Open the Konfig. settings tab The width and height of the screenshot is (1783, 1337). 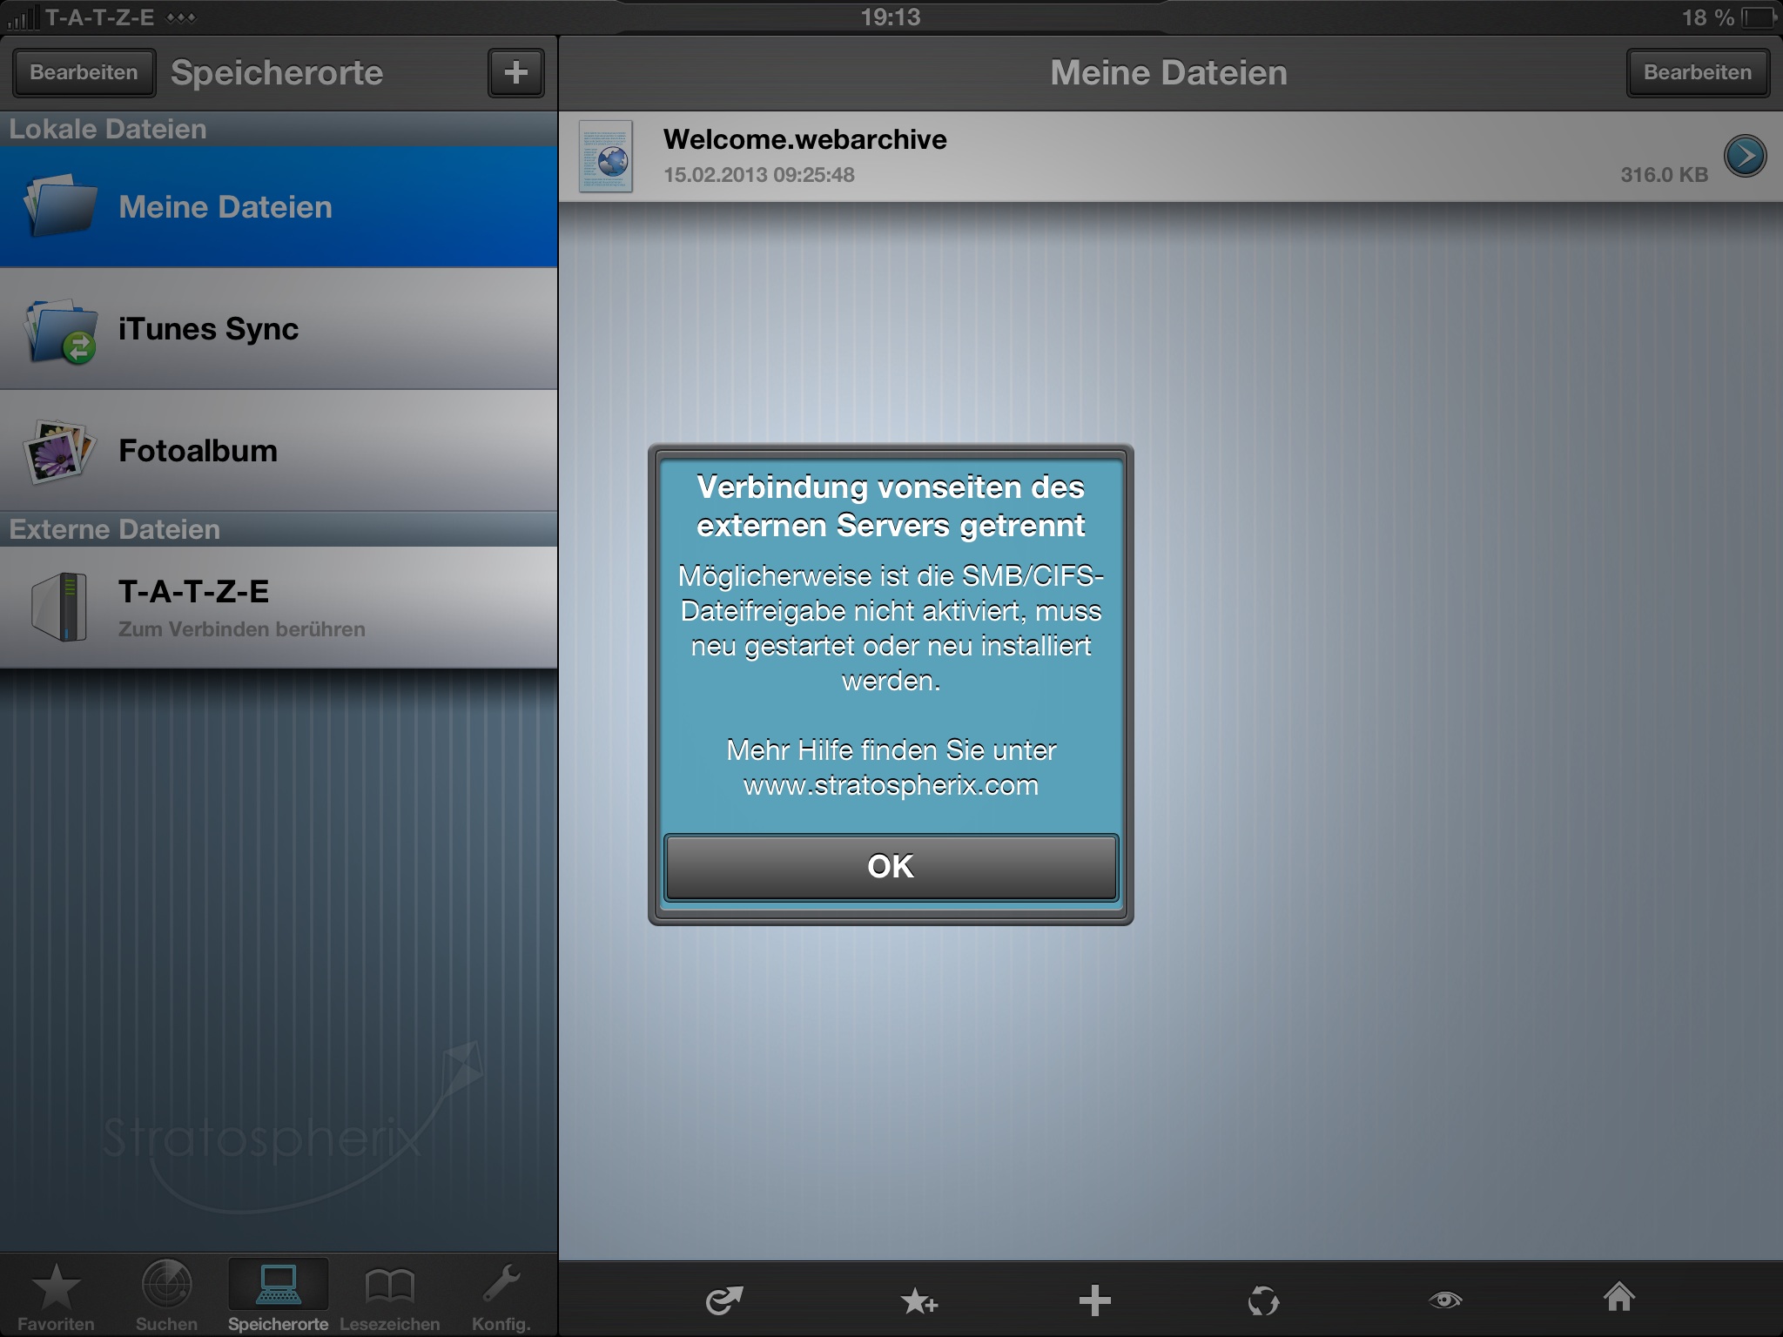pos(501,1297)
